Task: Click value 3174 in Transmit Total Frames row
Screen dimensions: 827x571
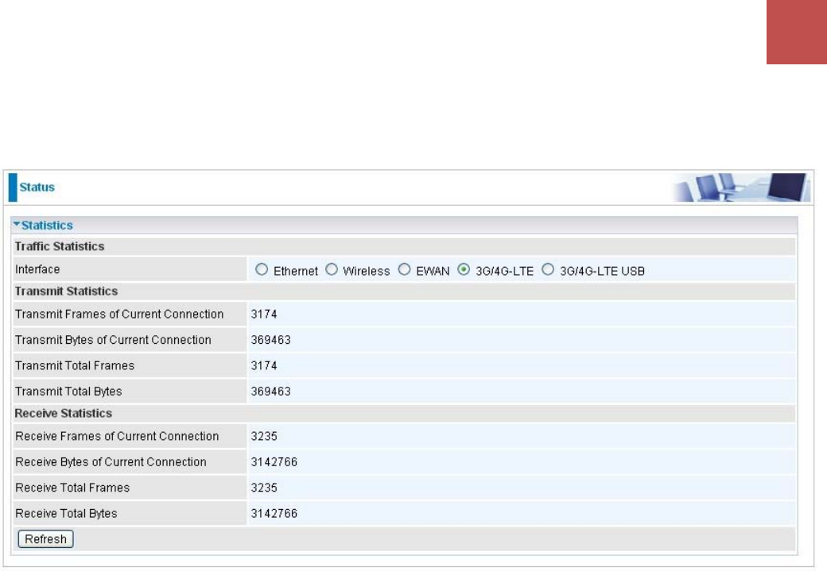Action: (x=264, y=365)
